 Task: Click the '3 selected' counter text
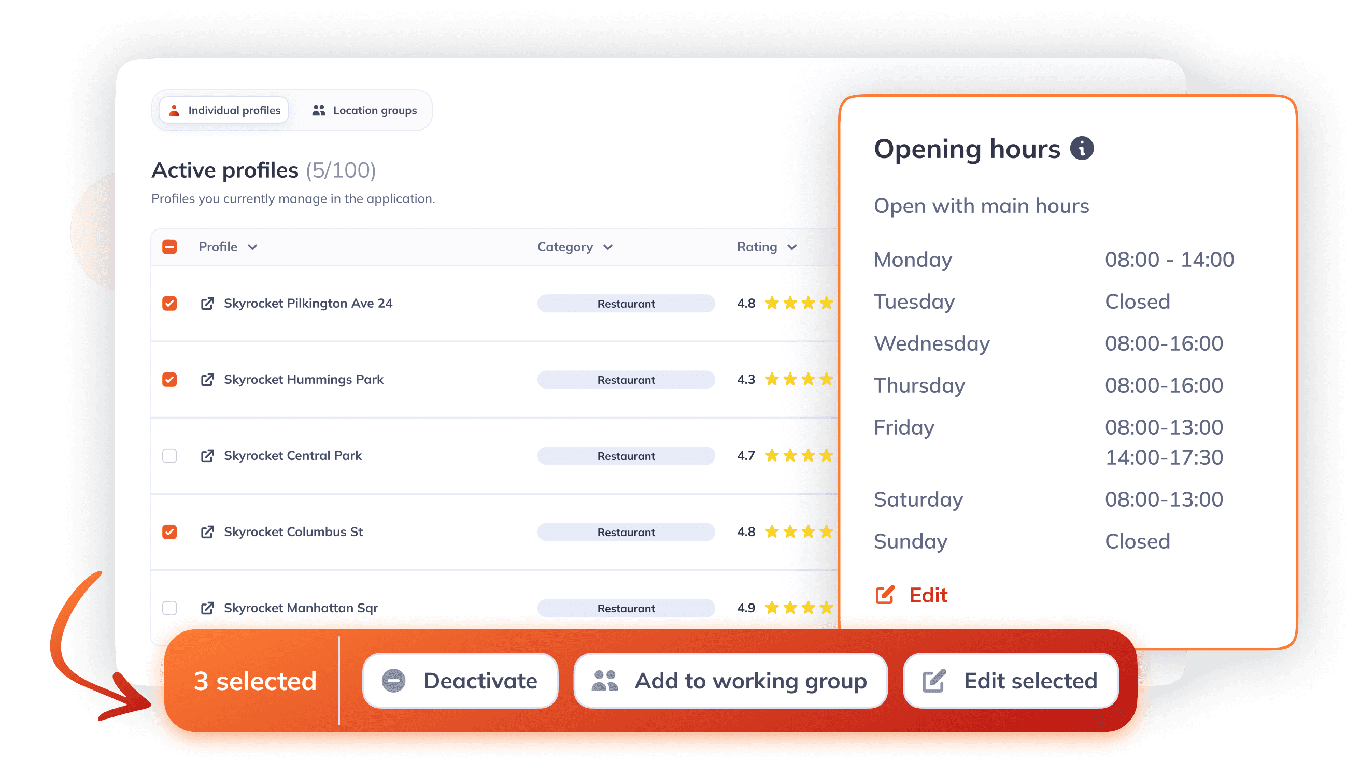255,681
